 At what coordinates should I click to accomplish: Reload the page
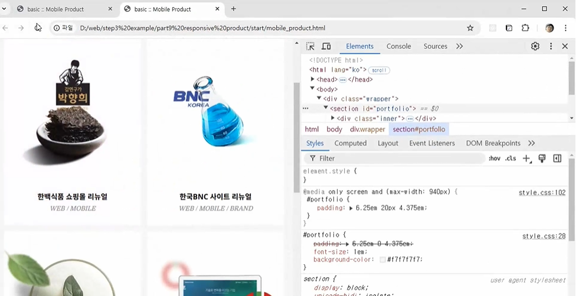coord(38,28)
